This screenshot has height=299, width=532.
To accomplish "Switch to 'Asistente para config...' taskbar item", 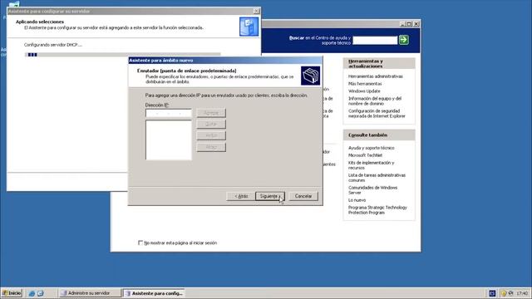I will tap(155, 293).
